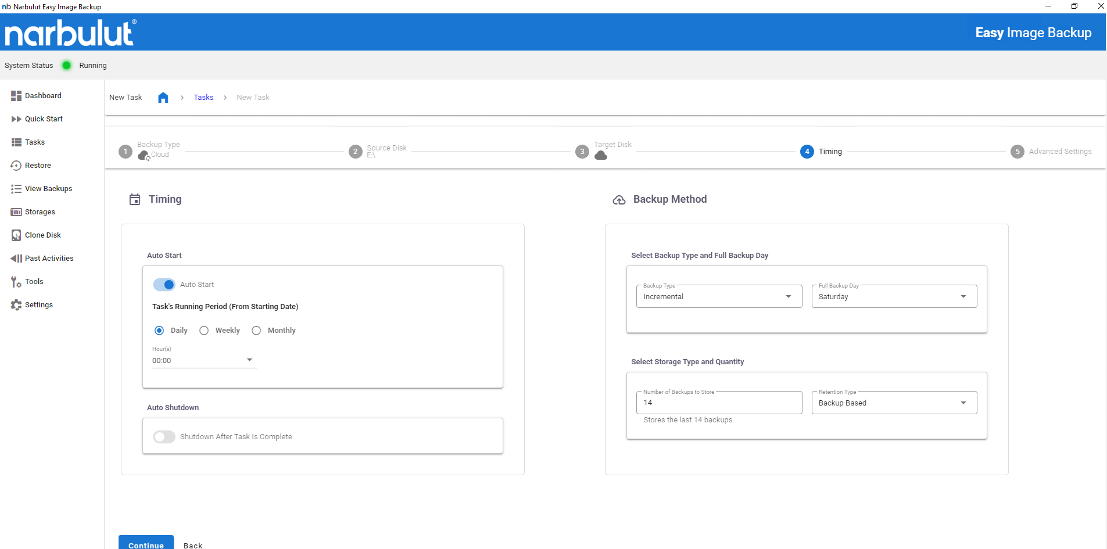
Task: Open the Retention Type dropdown
Action: click(x=894, y=403)
